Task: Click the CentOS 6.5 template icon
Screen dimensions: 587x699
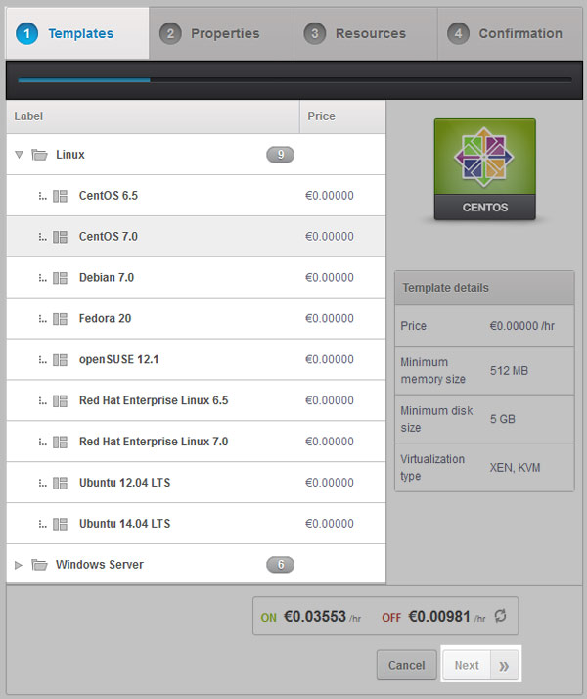Action: click(x=60, y=196)
